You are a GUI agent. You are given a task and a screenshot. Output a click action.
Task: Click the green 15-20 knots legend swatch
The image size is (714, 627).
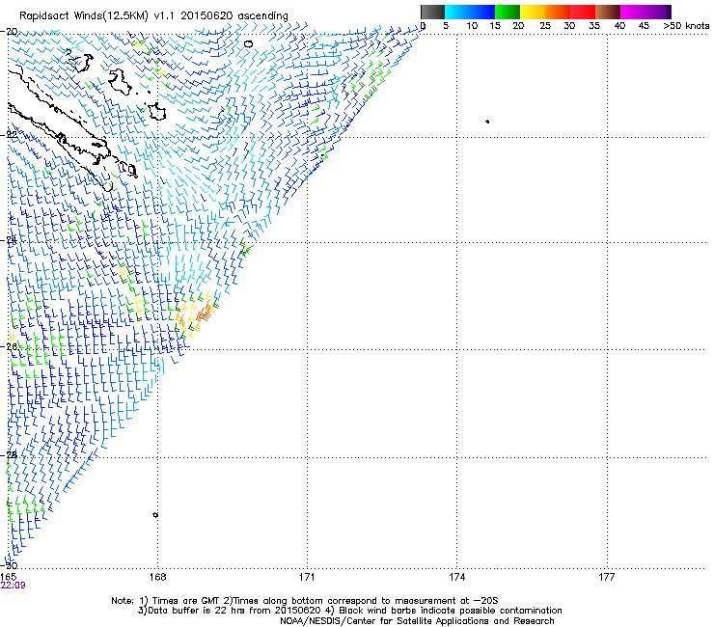[x=508, y=12]
